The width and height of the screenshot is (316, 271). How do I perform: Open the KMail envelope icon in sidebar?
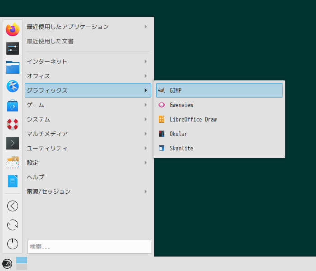pyautogui.click(x=13, y=162)
